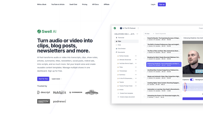Click the Descript logo
This screenshot has width=203, height=114.
[x=44, y=92]
